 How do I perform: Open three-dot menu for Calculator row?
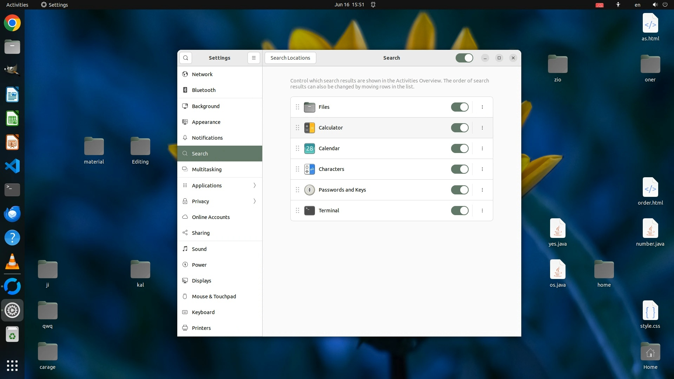482,128
